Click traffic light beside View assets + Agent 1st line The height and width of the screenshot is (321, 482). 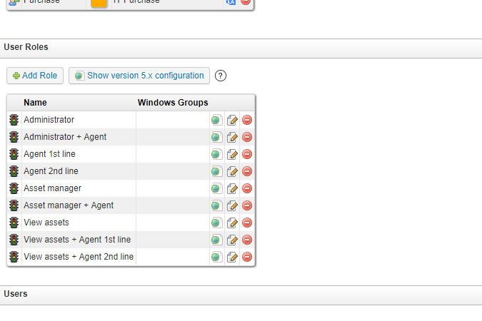pos(14,240)
